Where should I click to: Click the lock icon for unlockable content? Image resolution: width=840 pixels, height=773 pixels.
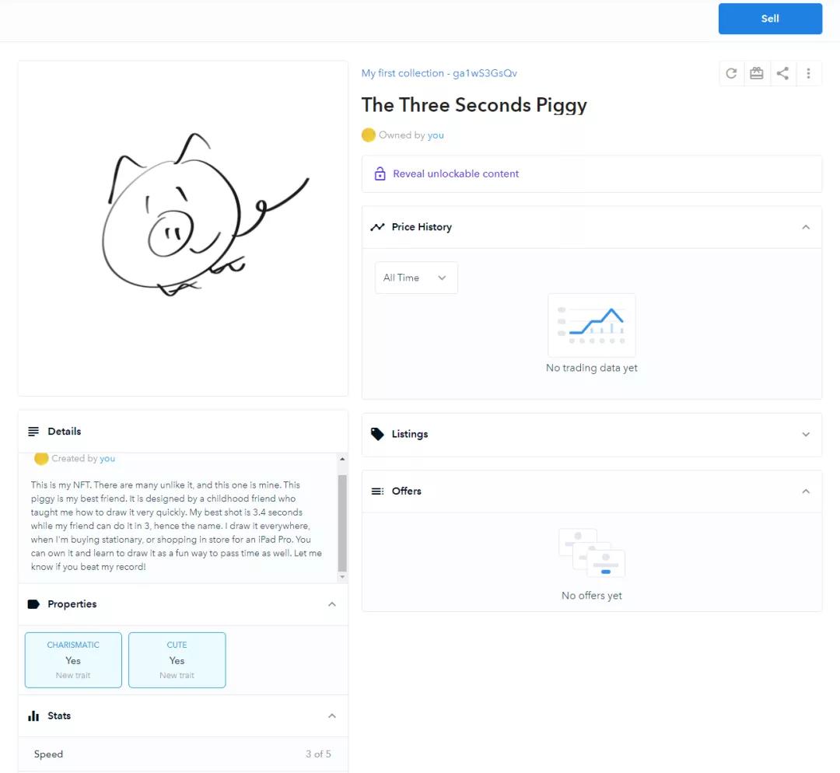[x=380, y=173]
